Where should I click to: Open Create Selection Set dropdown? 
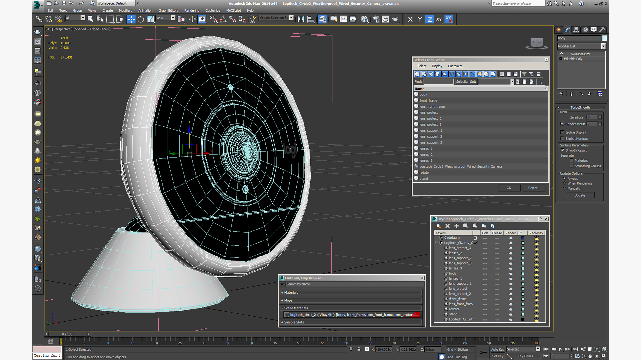click(291, 18)
